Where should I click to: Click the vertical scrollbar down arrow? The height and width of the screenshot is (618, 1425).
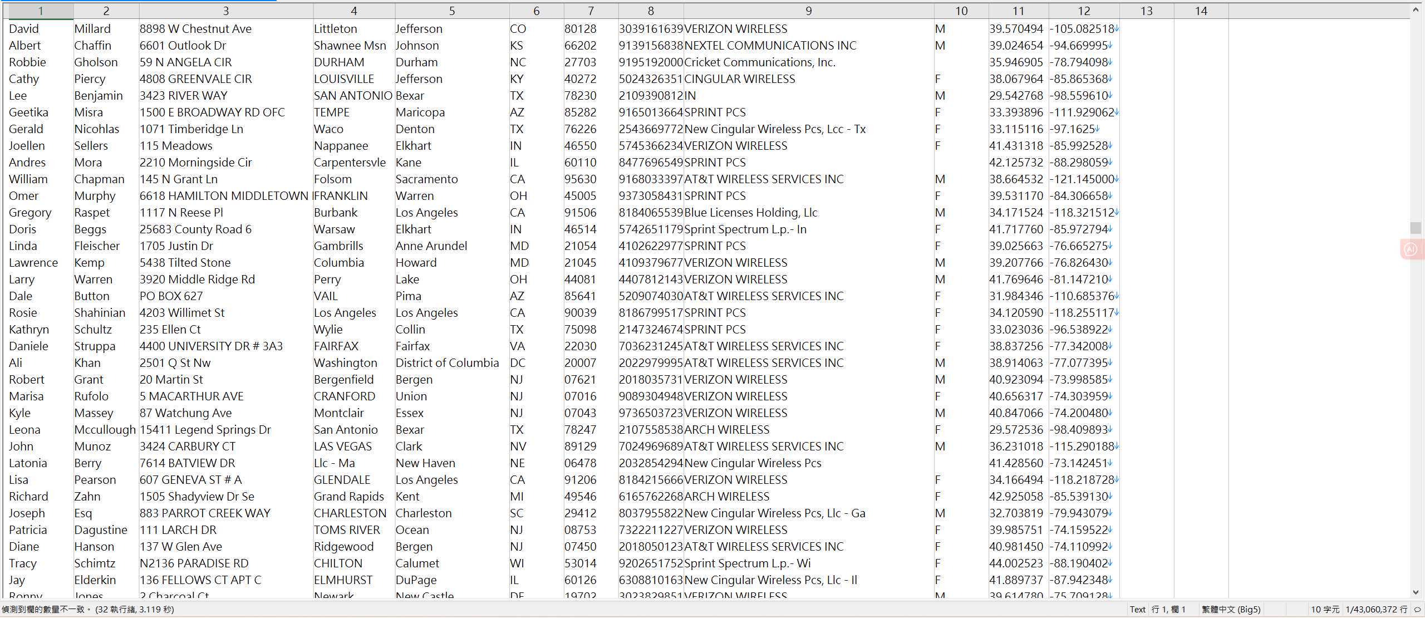coord(1416,592)
